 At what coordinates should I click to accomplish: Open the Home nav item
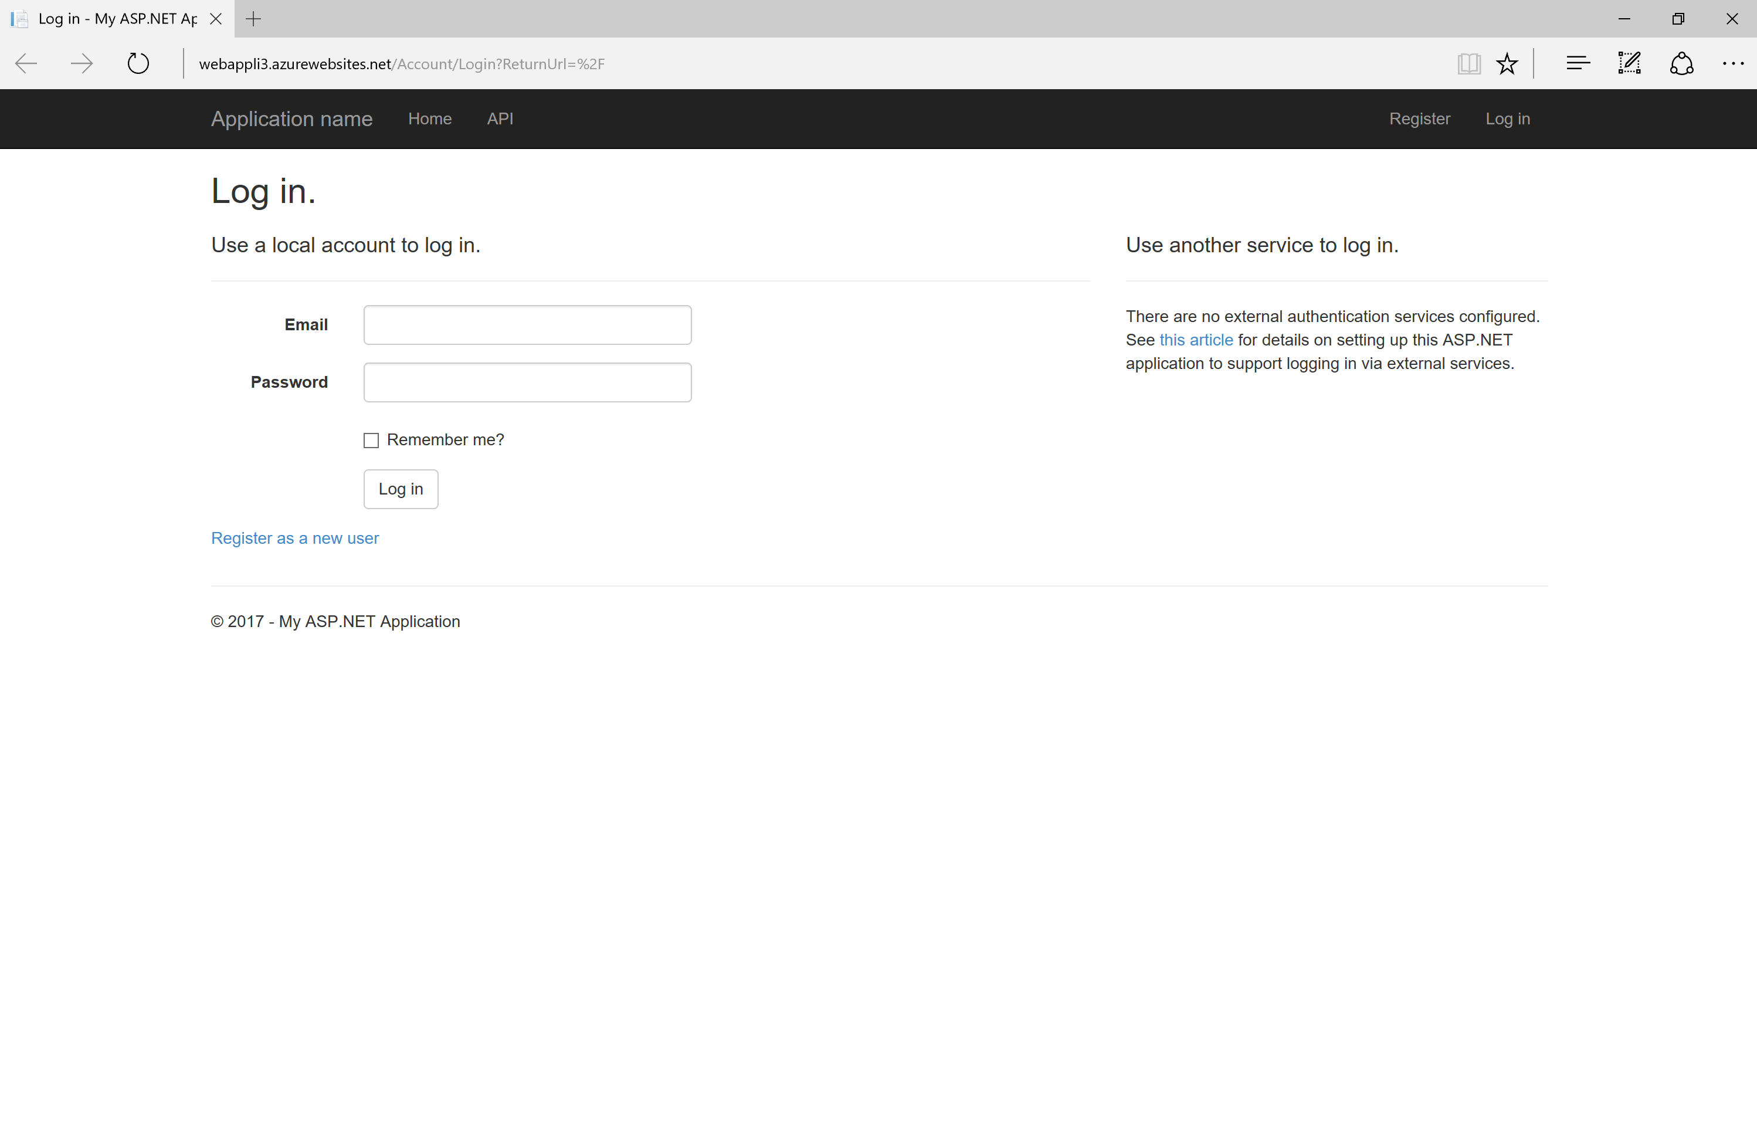(x=430, y=118)
